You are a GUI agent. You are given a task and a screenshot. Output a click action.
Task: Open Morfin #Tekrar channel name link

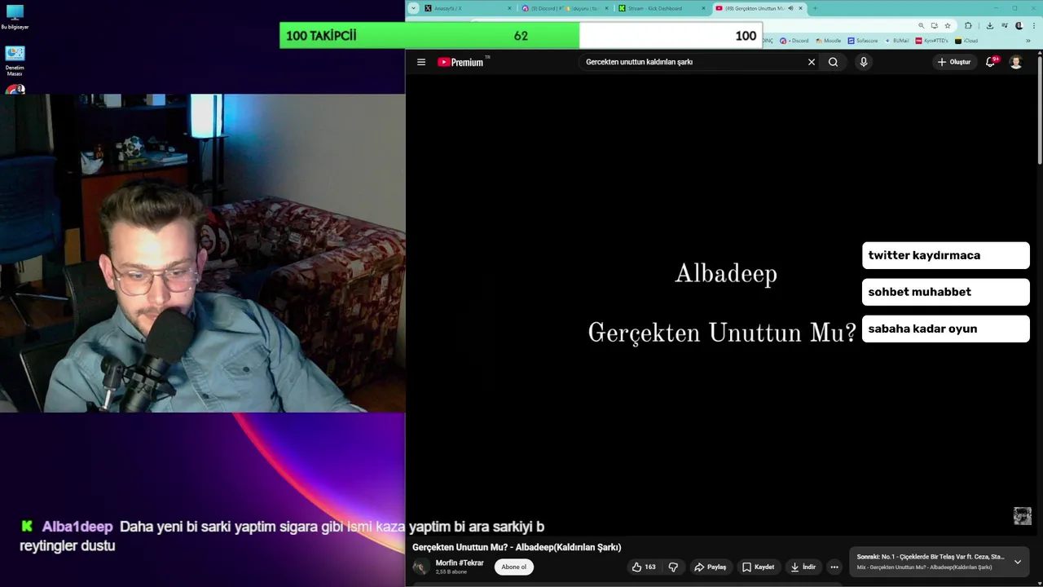point(460,563)
